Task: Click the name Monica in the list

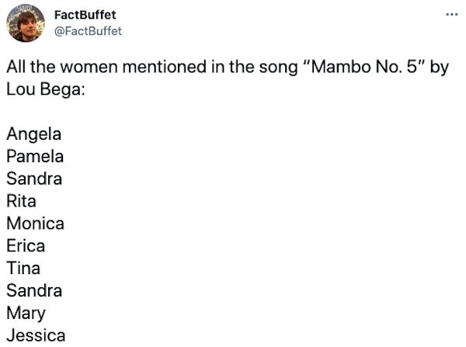Action: click(34, 224)
